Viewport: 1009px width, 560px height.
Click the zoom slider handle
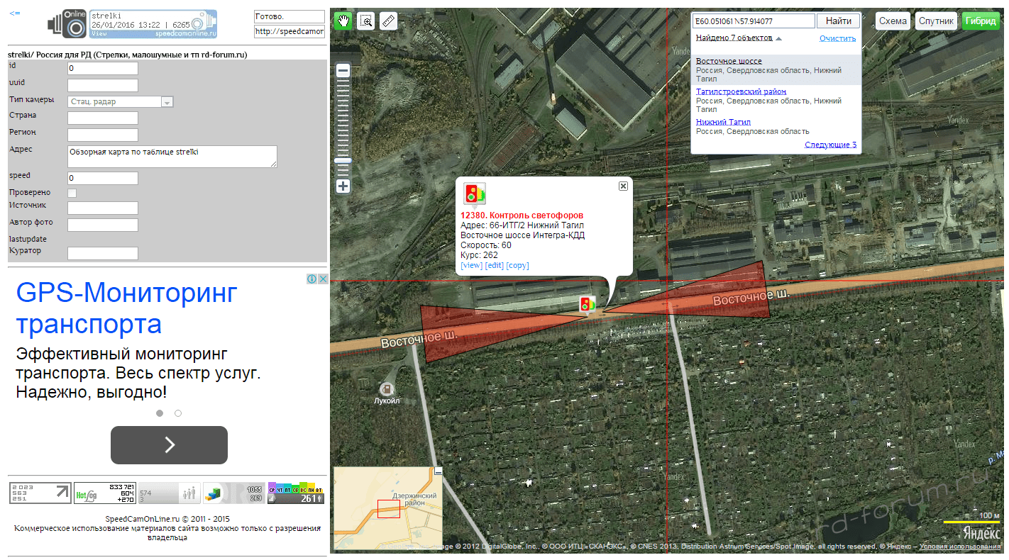tap(343, 161)
